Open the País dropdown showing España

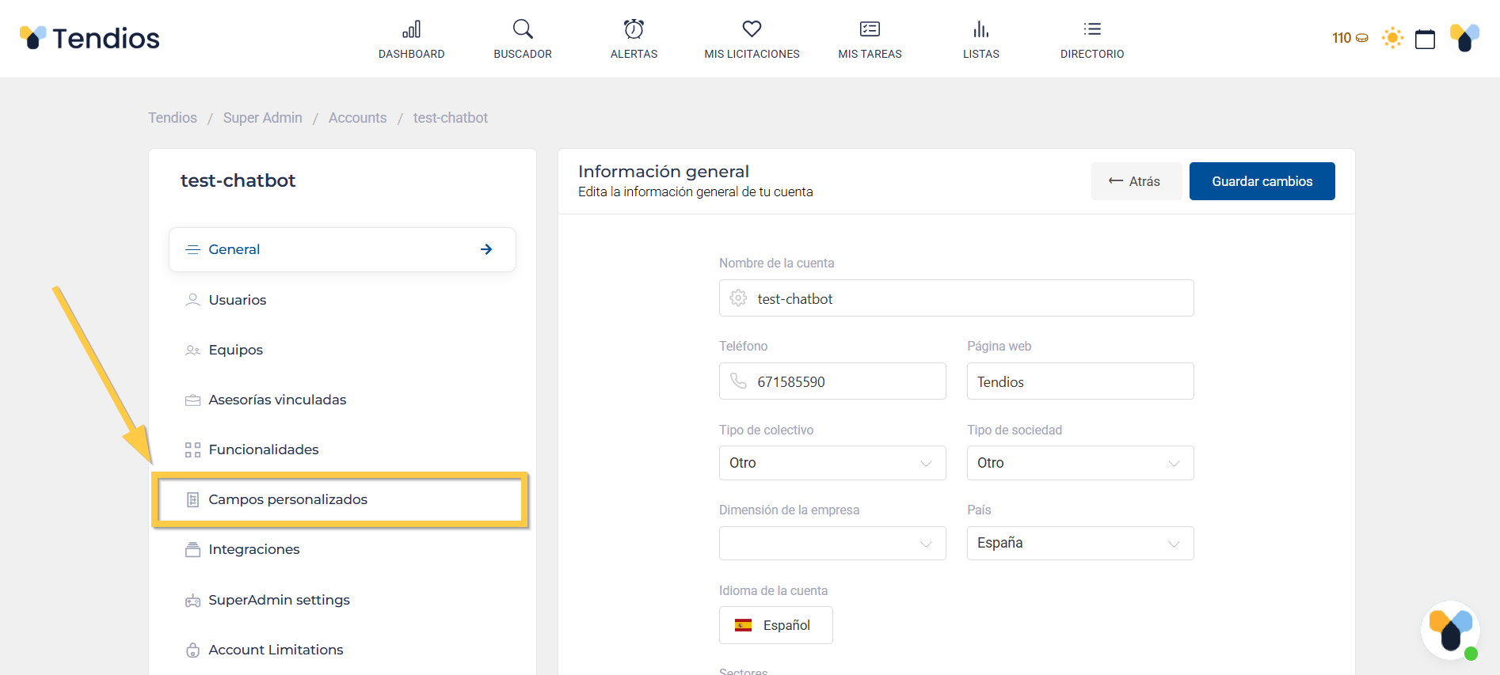click(x=1079, y=543)
